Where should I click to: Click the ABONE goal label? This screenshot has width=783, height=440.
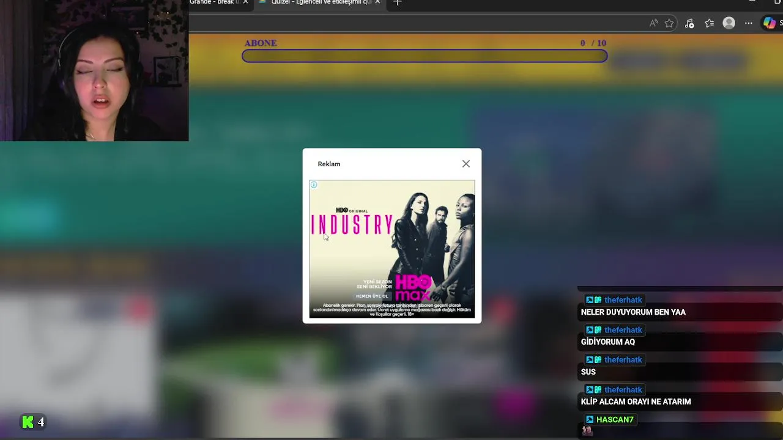pos(261,43)
